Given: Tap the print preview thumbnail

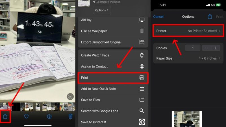Looking at the screenshot, I should (187, 119).
